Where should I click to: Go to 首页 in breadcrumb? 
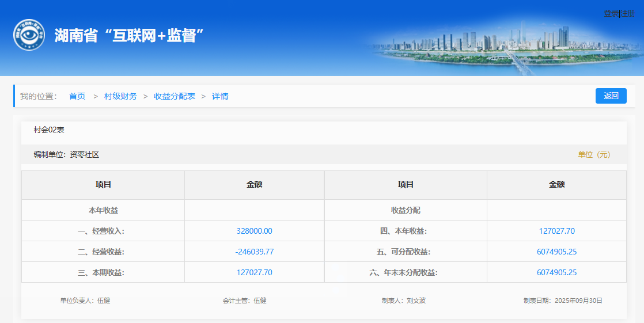click(x=77, y=96)
